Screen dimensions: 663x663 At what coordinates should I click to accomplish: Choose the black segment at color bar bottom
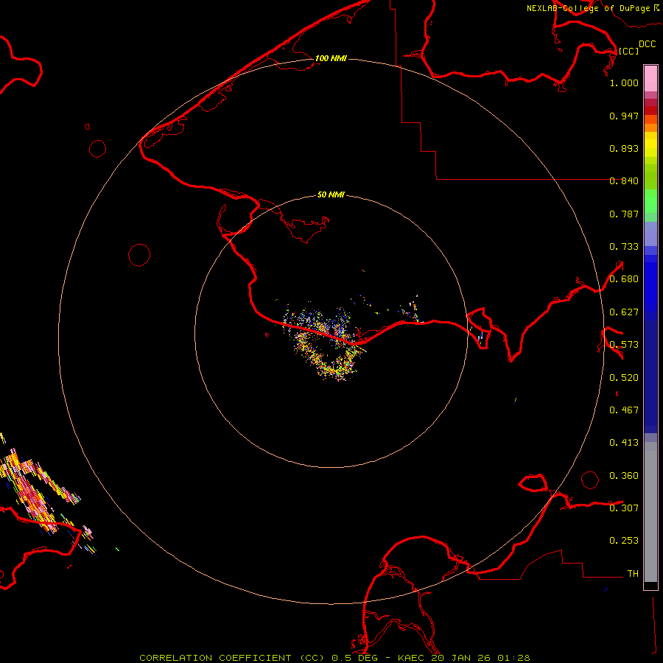coord(650,586)
